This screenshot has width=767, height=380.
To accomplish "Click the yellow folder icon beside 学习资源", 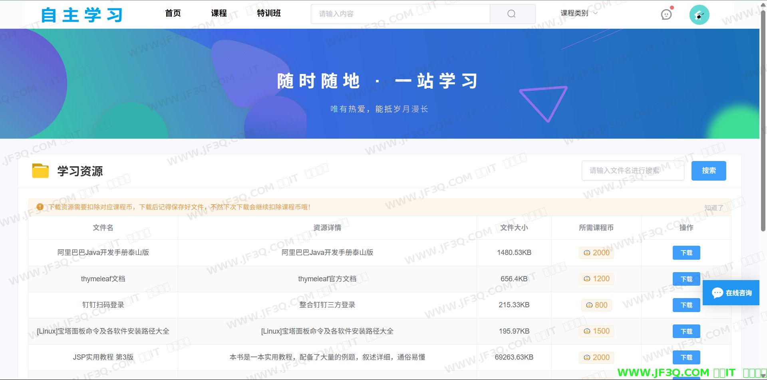I will [x=40, y=171].
